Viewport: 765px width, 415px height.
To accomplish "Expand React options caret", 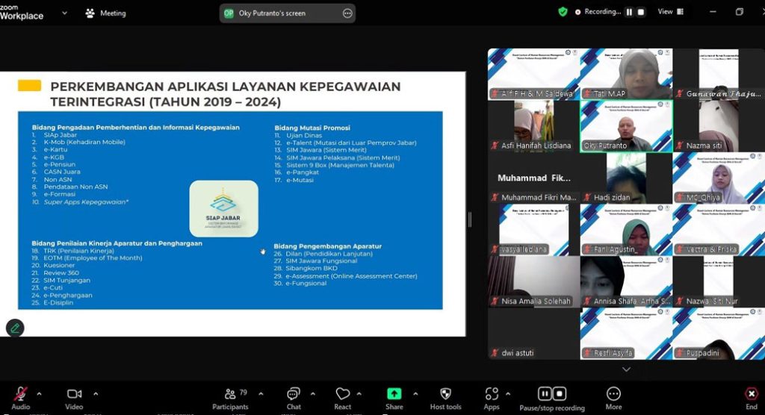I will click(x=359, y=393).
